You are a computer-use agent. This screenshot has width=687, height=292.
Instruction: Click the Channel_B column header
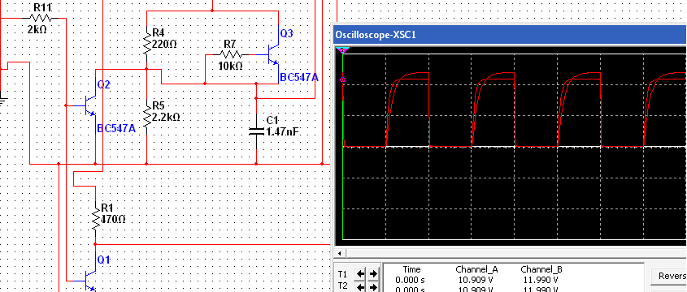click(x=541, y=269)
